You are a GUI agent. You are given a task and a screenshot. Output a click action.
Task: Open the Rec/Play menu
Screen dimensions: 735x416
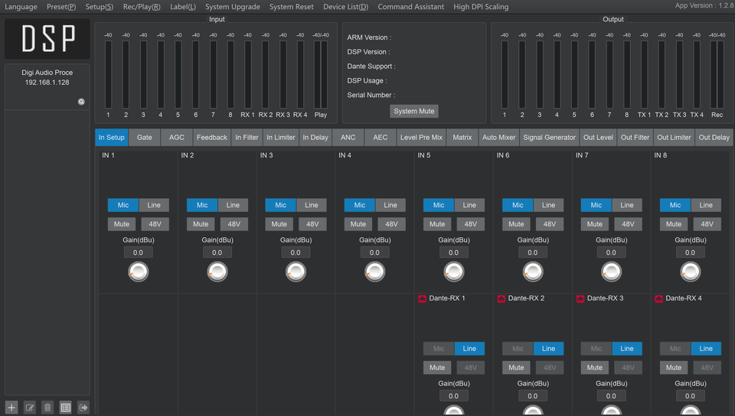[x=142, y=7]
